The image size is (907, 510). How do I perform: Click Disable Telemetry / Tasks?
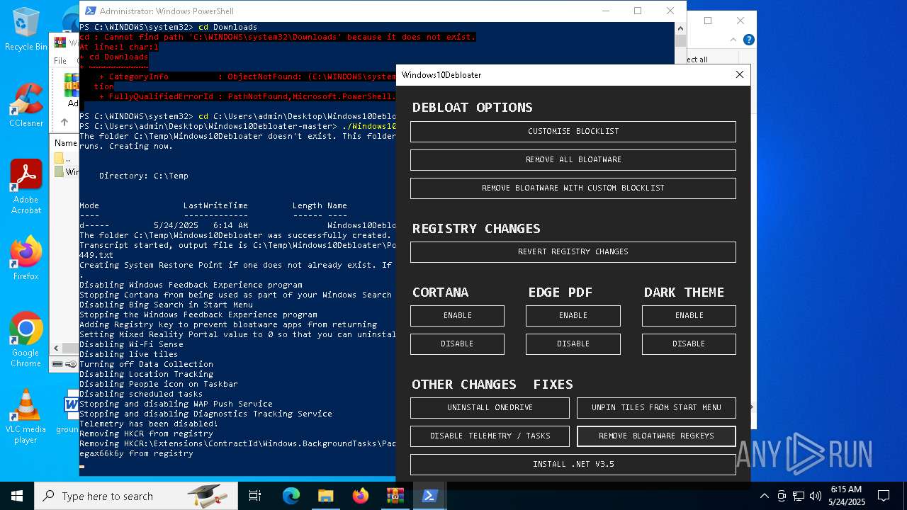[490, 436]
